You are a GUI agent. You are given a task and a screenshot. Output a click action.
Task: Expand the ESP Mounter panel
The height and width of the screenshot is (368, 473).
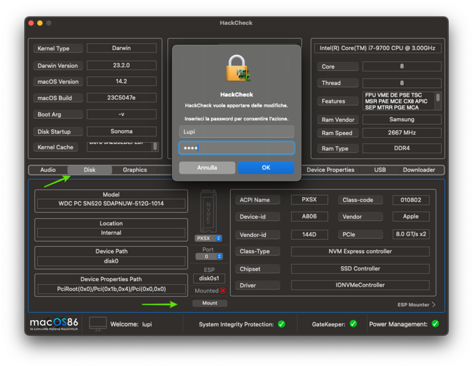pyautogui.click(x=417, y=305)
